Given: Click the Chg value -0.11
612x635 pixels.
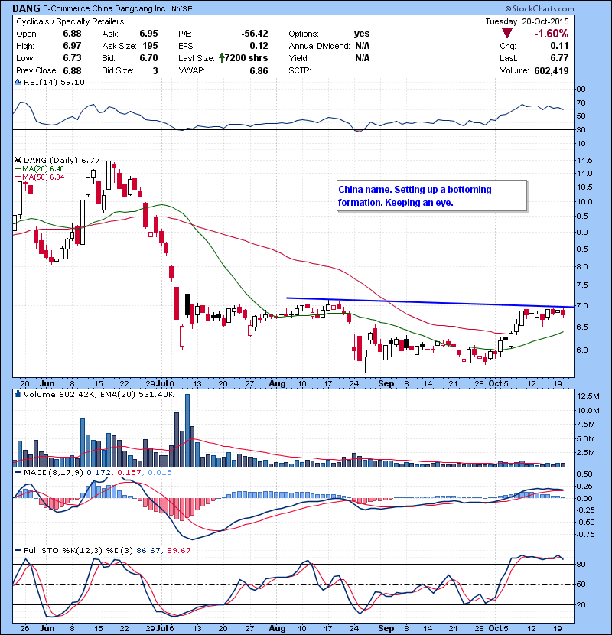Looking at the screenshot, I should click(558, 46).
